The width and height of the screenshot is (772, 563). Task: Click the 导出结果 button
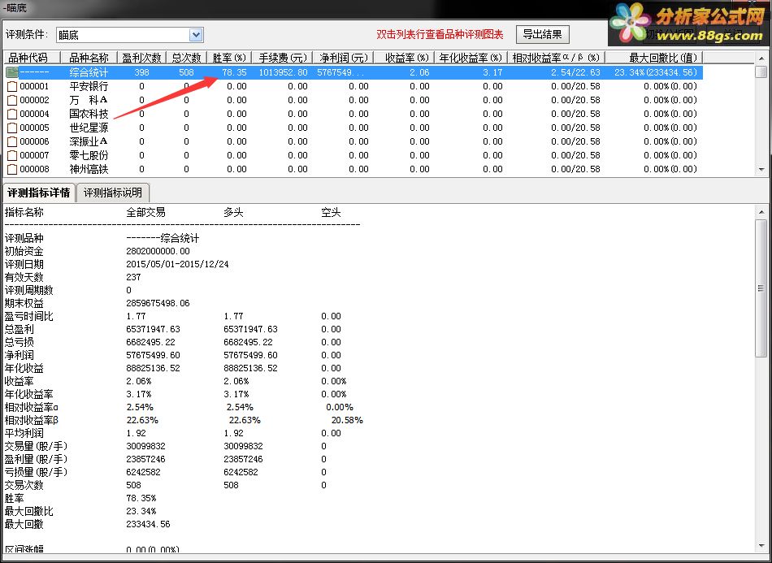point(543,34)
